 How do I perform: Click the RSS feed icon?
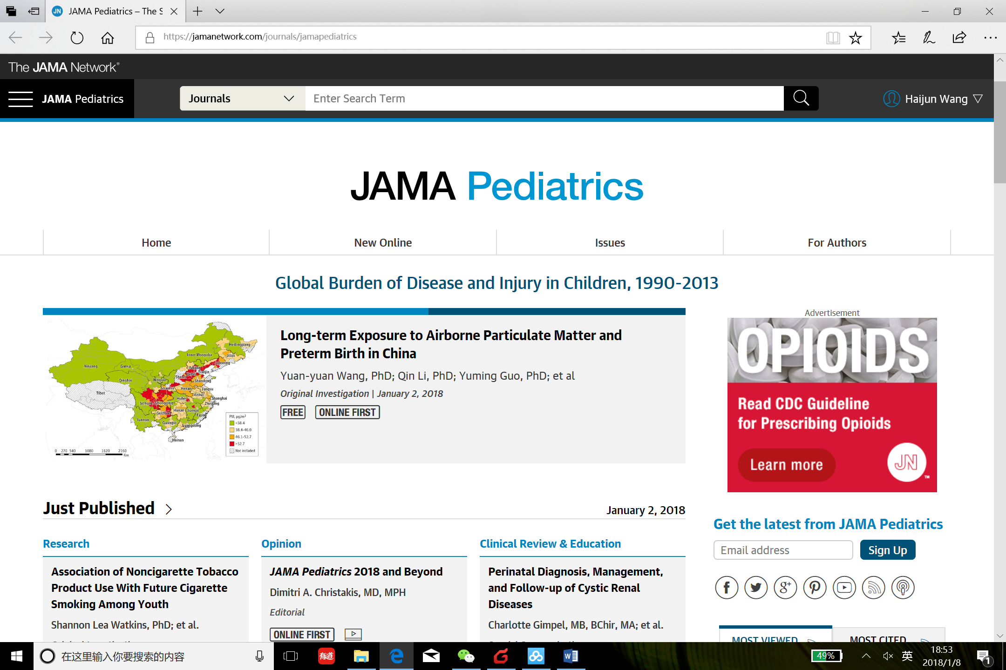(873, 588)
